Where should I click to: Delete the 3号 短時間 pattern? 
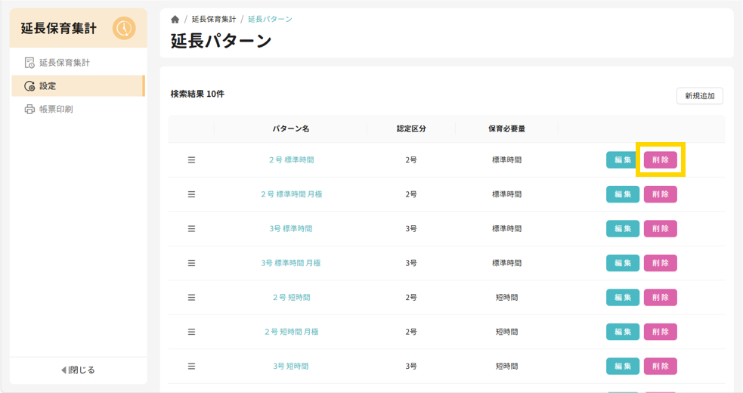660,367
